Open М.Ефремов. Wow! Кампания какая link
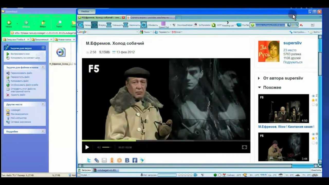 pyautogui.click(x=286, y=127)
